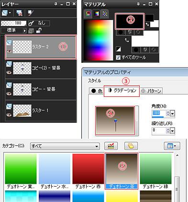Pin the Layers panel with the pushpin icon

tap(55, 4)
